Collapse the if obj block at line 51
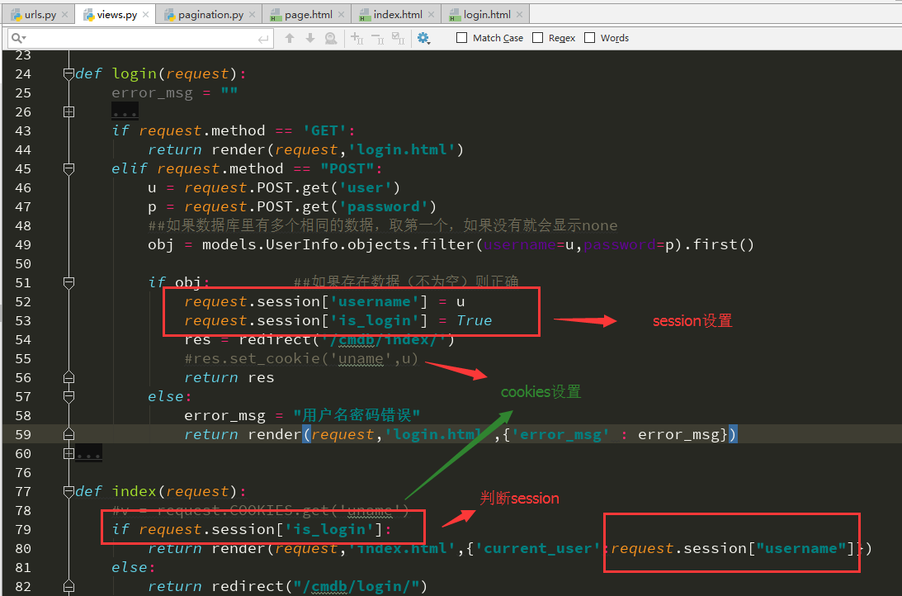This screenshot has height=596, width=902. pyautogui.click(x=68, y=282)
